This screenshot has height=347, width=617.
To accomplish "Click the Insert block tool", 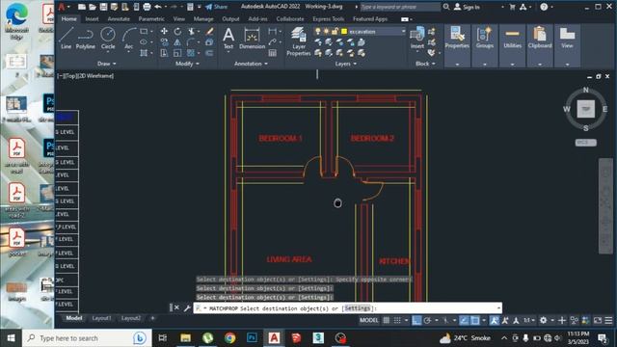I will tap(417, 39).
